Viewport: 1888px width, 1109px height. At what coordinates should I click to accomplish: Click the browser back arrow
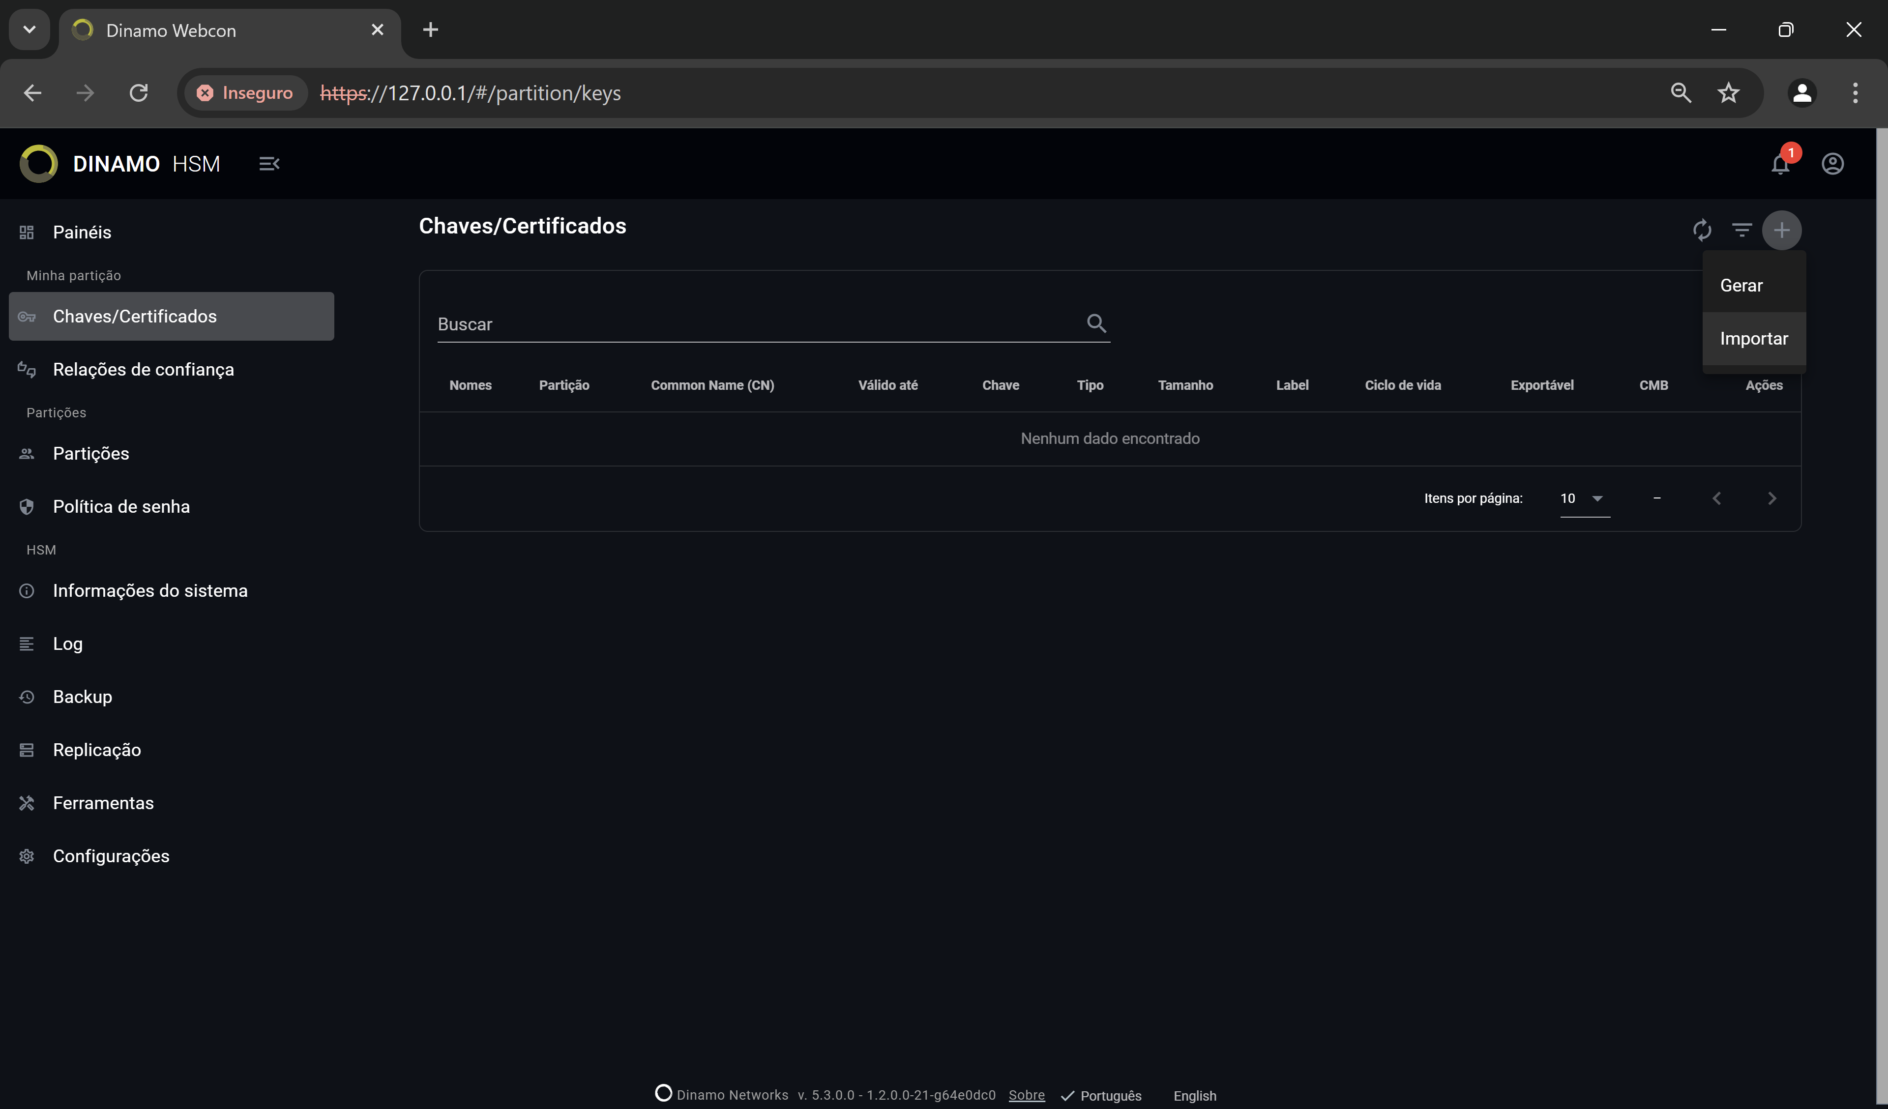(x=32, y=93)
